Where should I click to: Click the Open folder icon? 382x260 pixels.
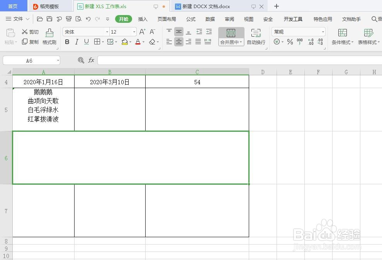coord(40,19)
